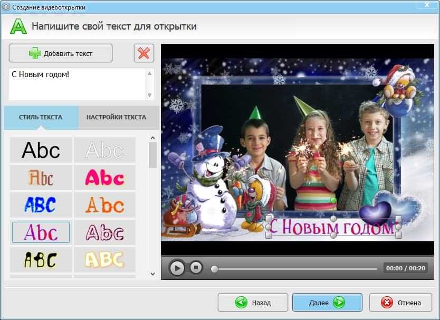Choose the orange Abc text style
This screenshot has width=440, height=320.
(x=104, y=205)
